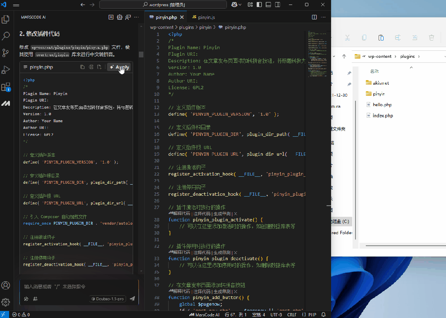Send the chat message
This screenshot has width=446, height=318.
[x=132, y=299]
